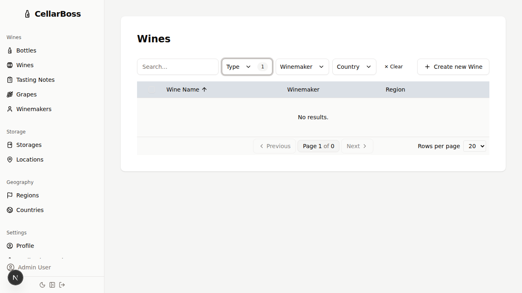Open Bottles from the sidebar
Image resolution: width=522 pixels, height=293 pixels.
point(26,50)
